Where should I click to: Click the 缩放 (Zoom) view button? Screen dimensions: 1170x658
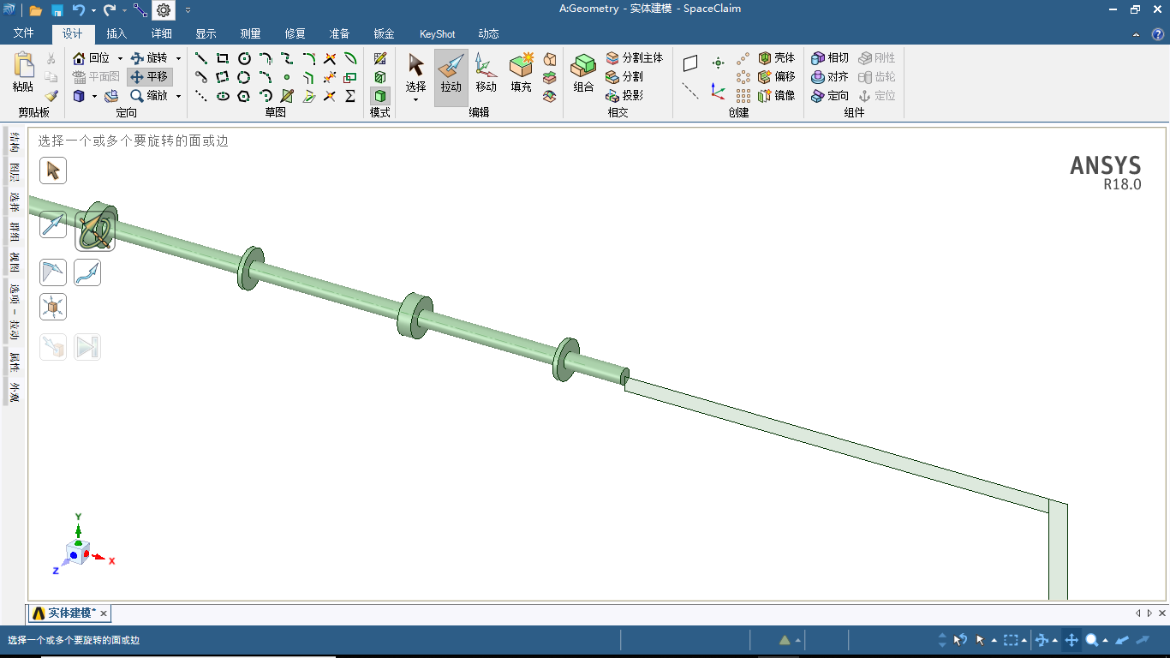150,96
